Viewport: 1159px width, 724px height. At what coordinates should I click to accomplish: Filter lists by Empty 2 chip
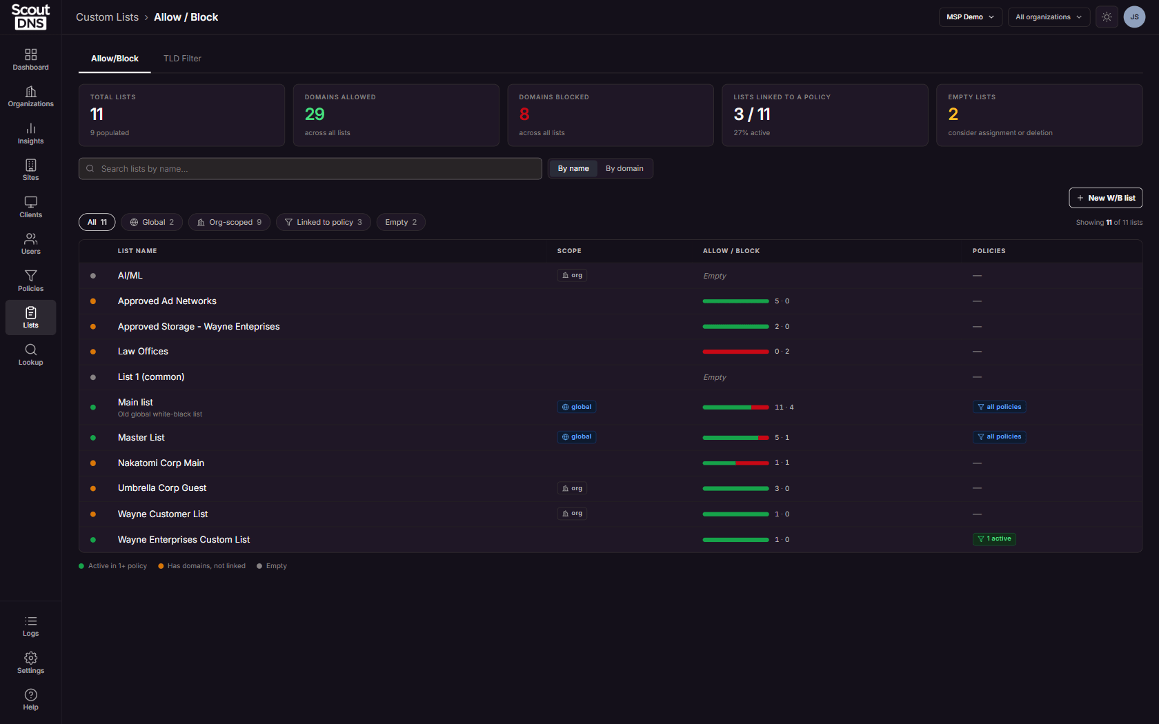coord(401,222)
